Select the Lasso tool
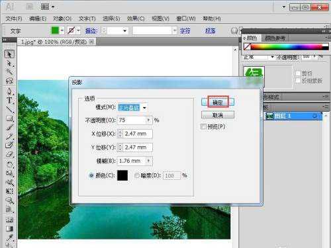The height and width of the screenshot is (248, 331). (9, 81)
